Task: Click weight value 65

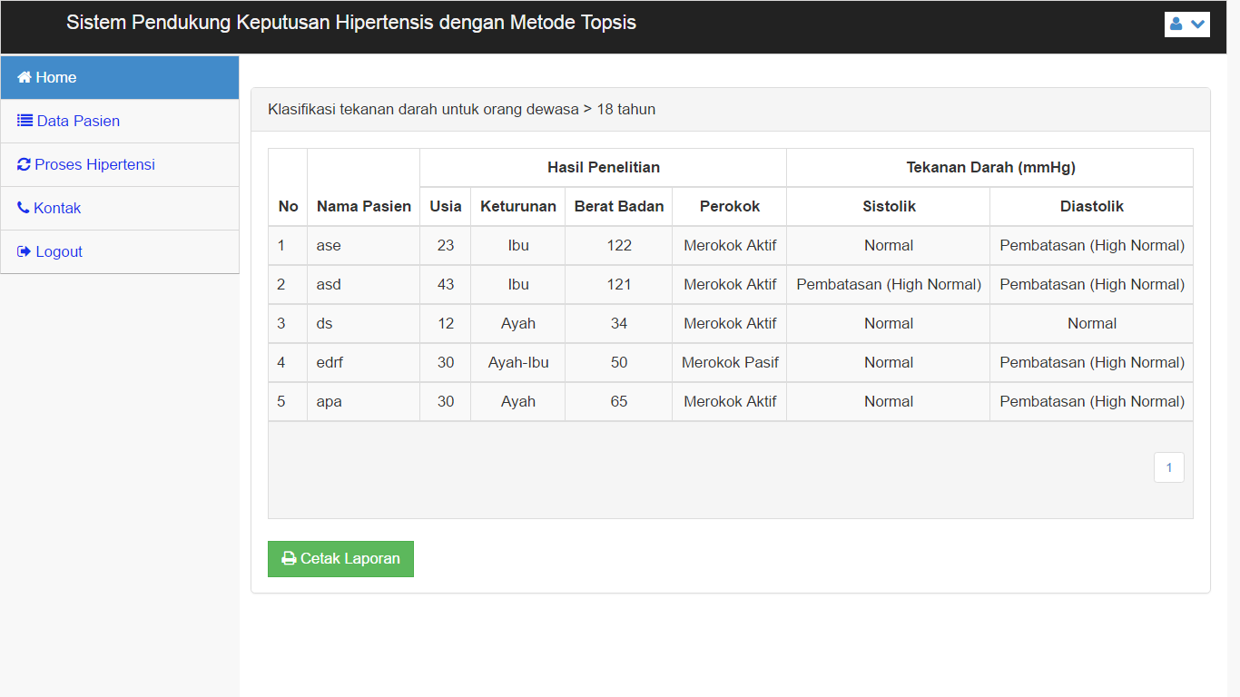Action: click(x=619, y=401)
